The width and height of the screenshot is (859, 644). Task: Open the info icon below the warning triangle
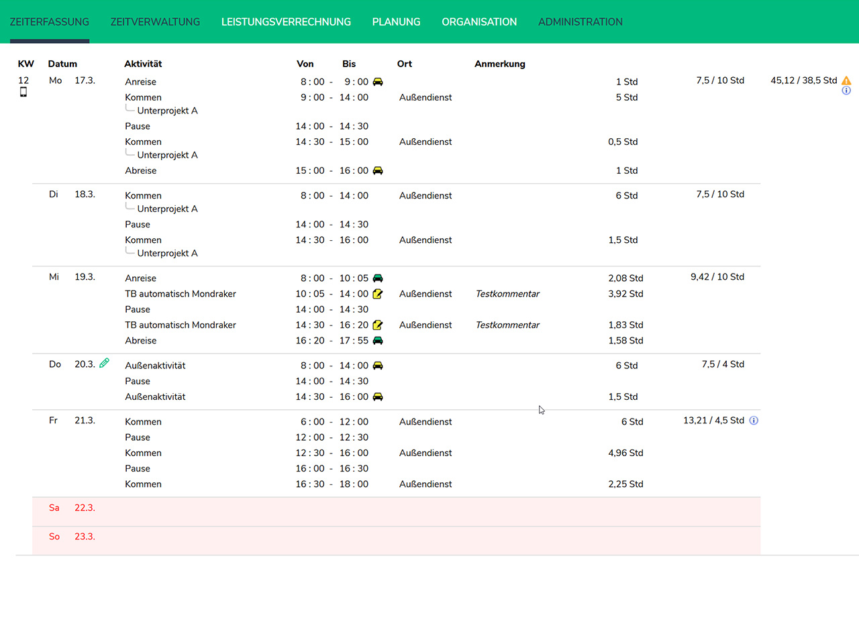(846, 91)
